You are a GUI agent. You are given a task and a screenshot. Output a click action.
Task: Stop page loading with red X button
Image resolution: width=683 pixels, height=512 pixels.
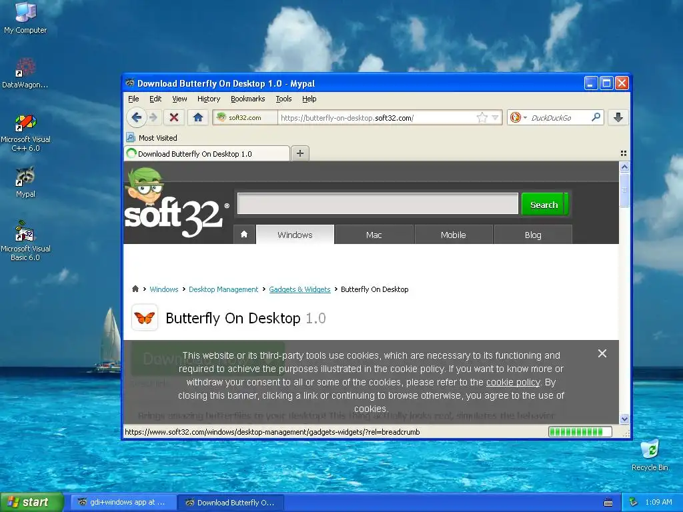click(174, 117)
